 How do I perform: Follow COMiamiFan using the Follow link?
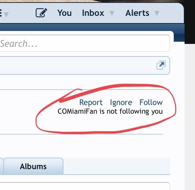point(151,103)
